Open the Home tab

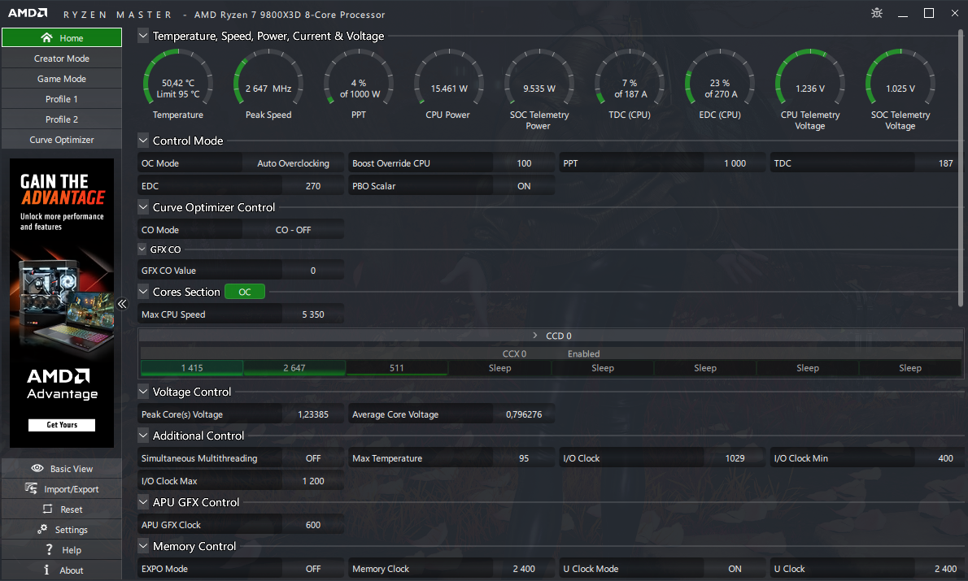tap(62, 37)
